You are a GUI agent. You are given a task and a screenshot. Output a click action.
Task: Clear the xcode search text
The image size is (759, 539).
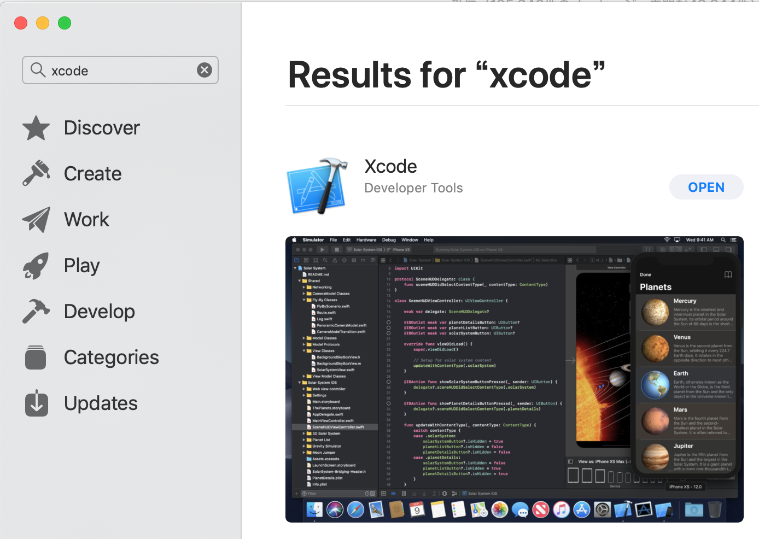[x=205, y=70]
